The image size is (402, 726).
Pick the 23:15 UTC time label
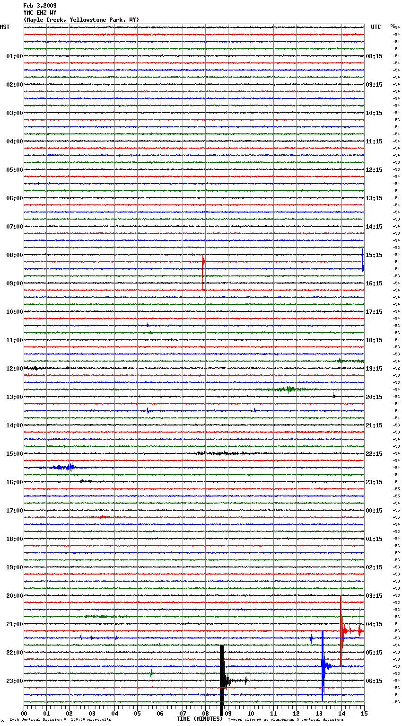point(374,482)
